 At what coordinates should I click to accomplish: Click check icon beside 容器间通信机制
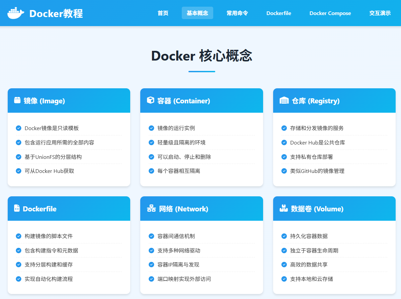(x=151, y=236)
